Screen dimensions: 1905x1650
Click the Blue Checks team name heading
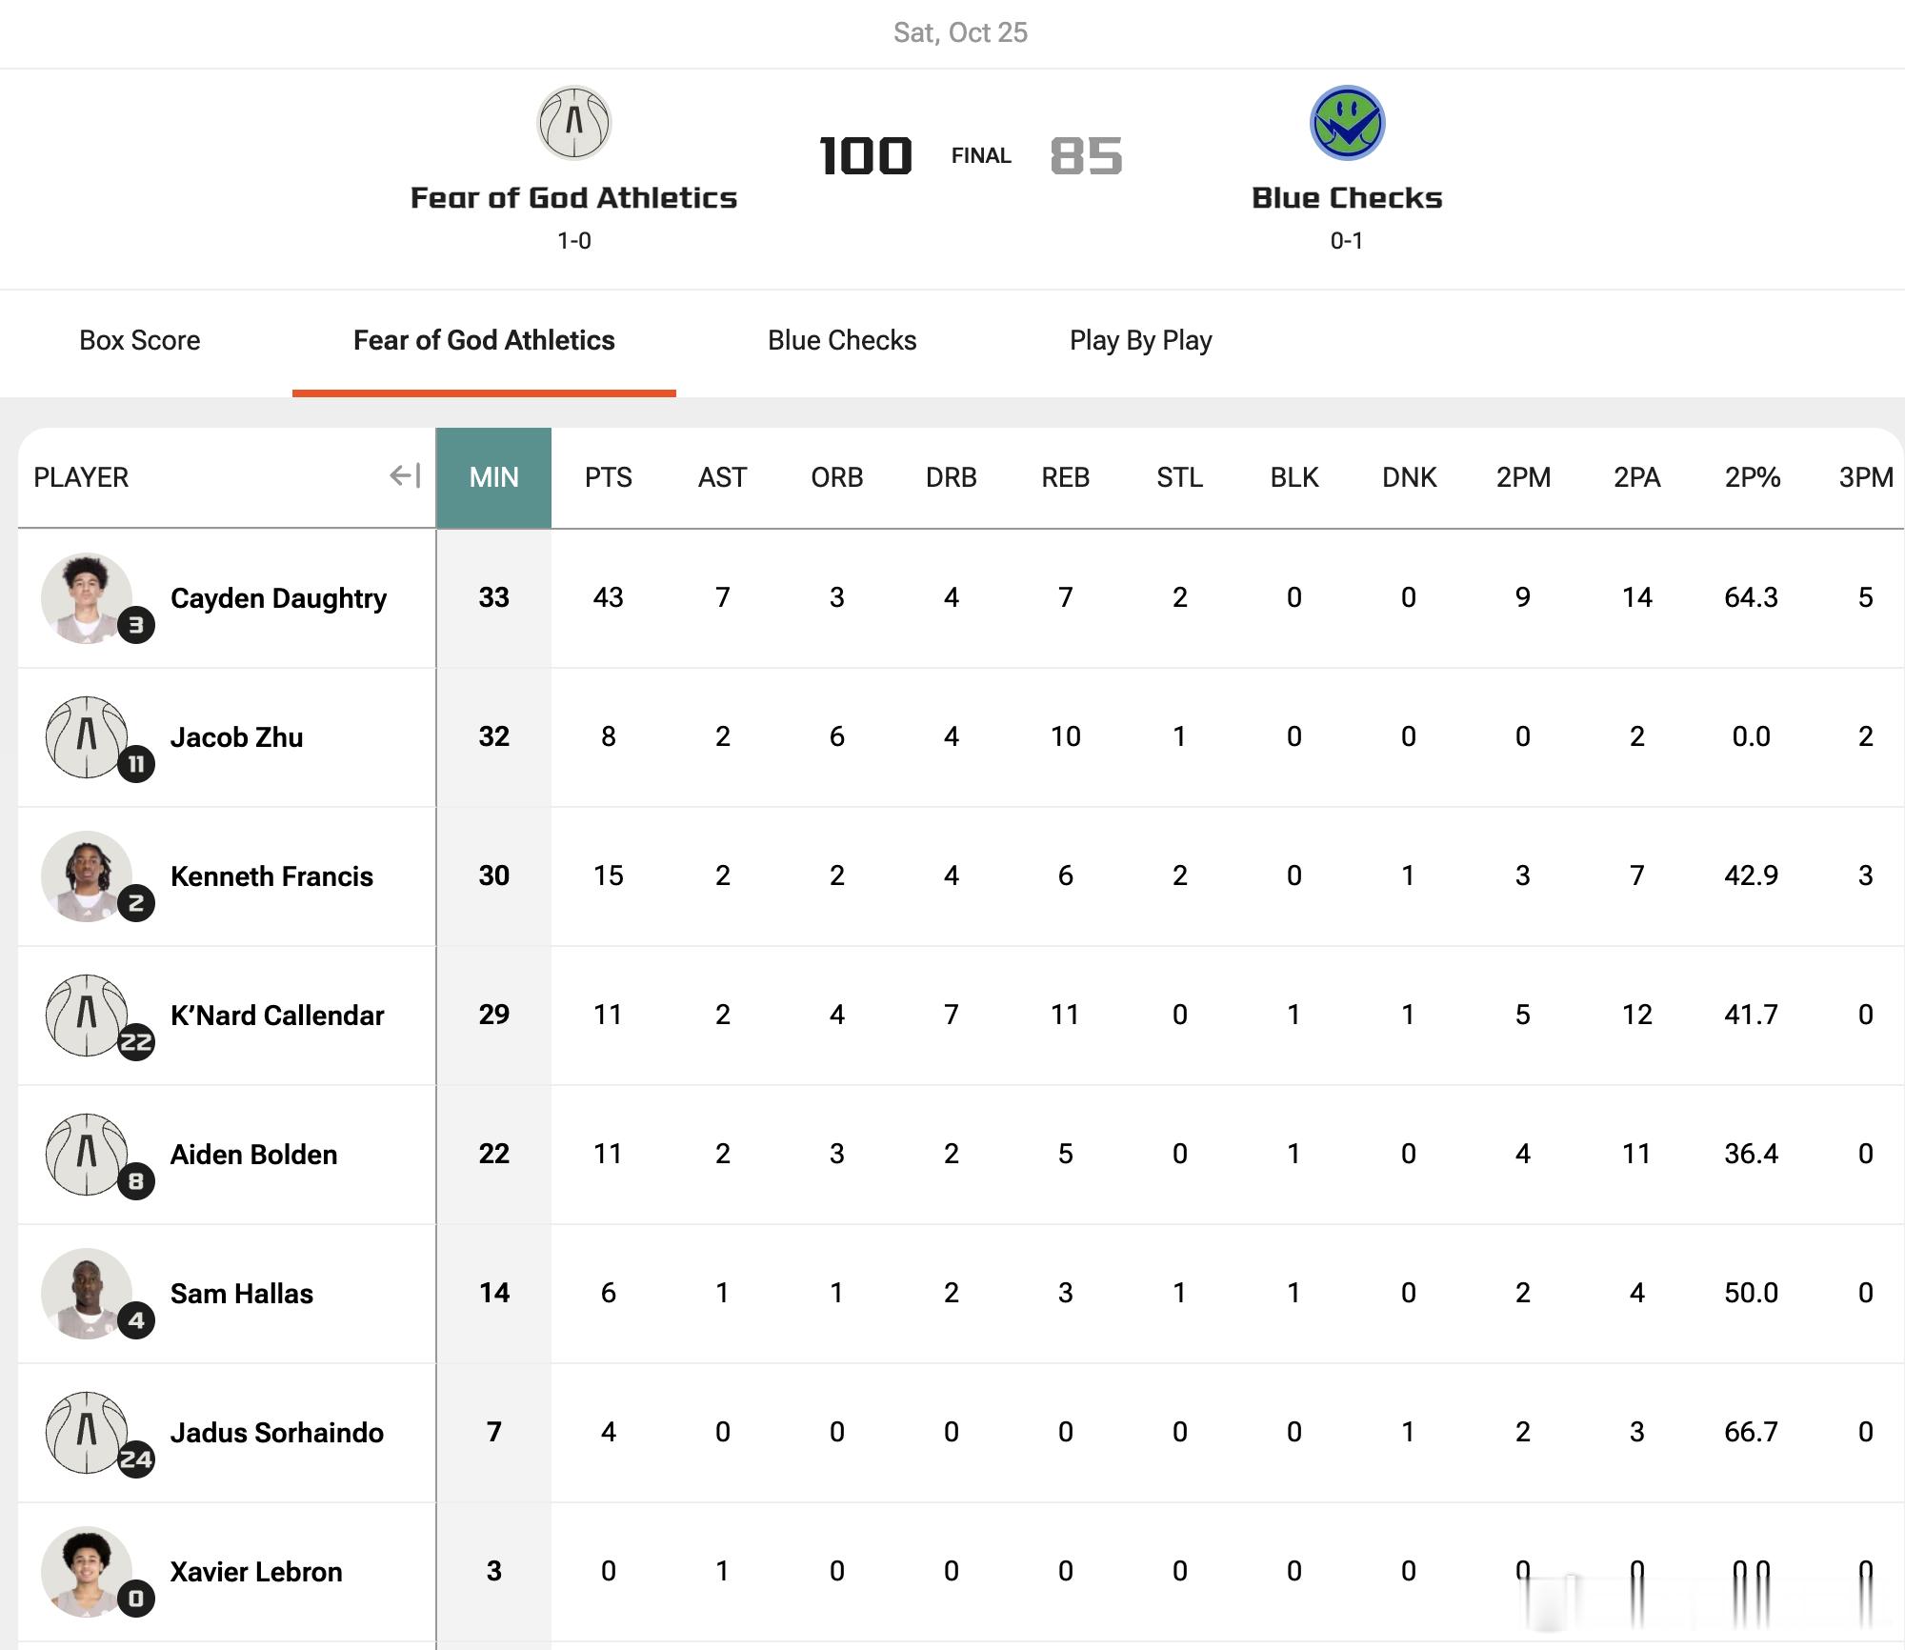point(1347,198)
